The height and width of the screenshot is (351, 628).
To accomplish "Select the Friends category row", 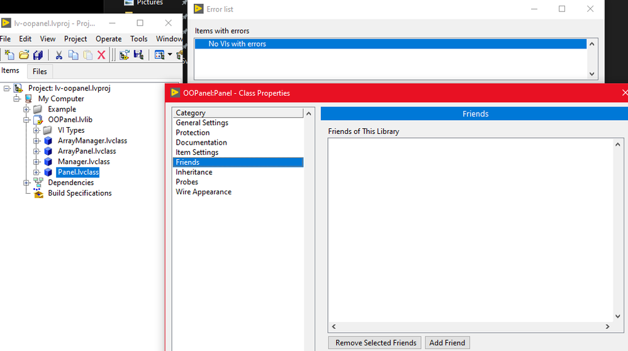I will 238,162.
